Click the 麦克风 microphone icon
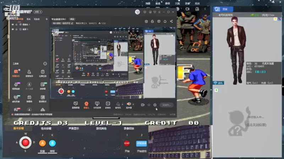Screen dimensions: 284x159 [x=118, y=104]
